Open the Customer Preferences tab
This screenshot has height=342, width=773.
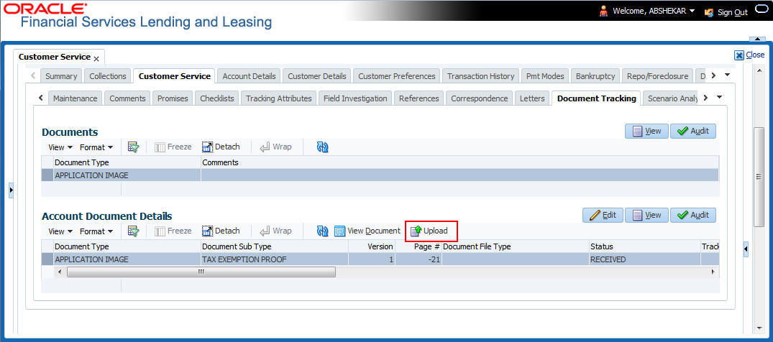397,76
